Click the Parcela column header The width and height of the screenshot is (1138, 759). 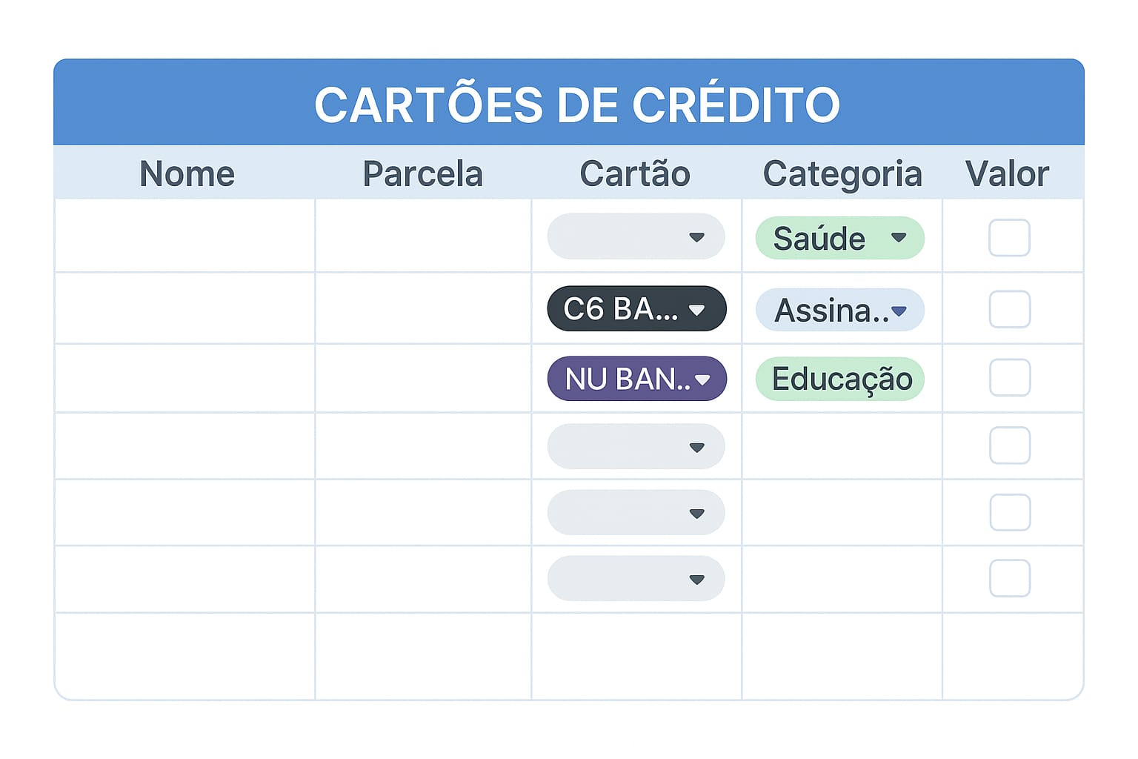[422, 174]
